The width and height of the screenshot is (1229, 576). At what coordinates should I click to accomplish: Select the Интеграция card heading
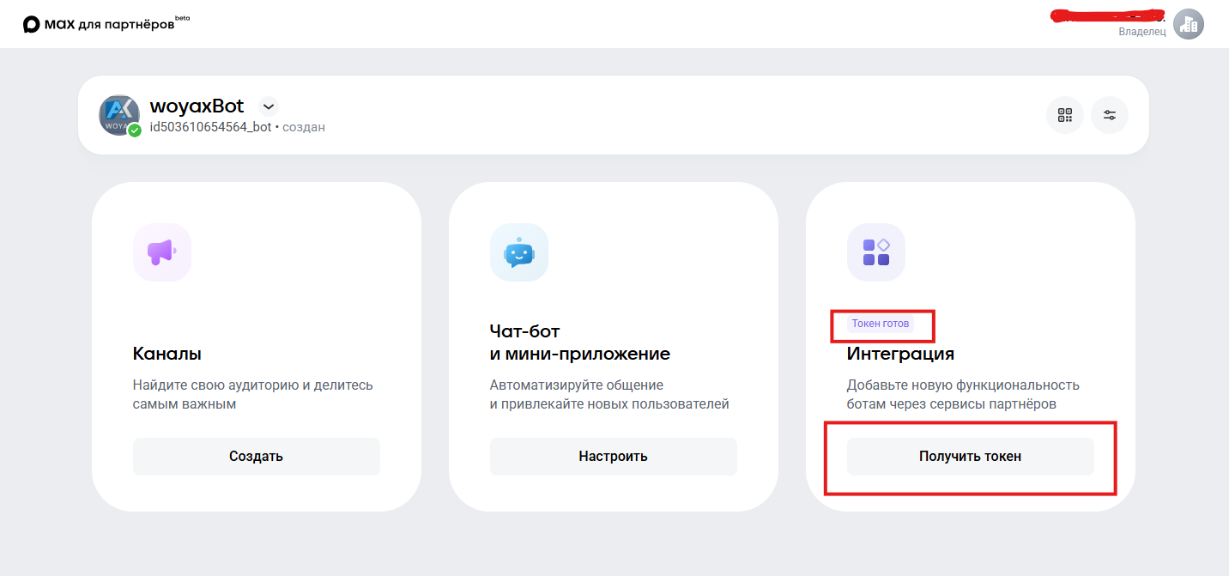pos(900,354)
